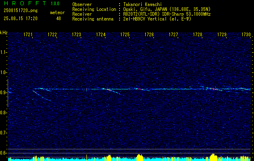Click the 1726 time marker

pyautogui.click(x=149, y=35)
